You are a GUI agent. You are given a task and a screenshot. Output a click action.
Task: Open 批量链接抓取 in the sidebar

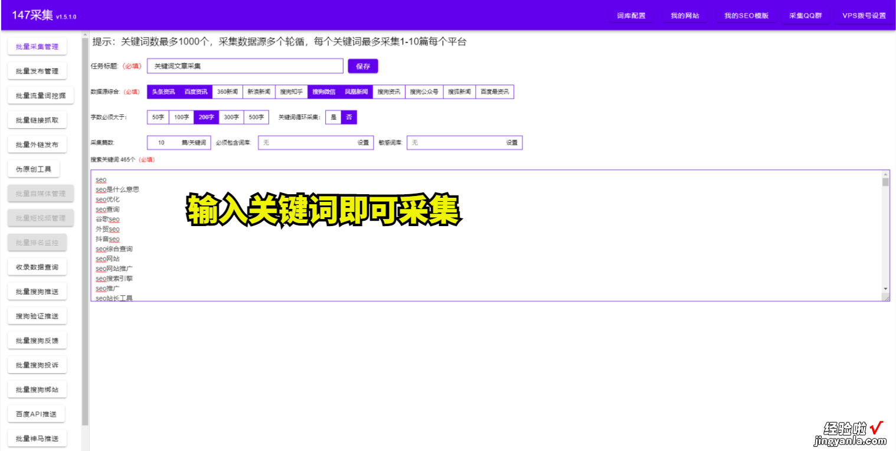tap(37, 120)
